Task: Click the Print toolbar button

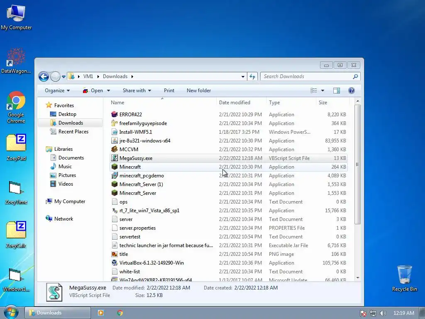Action: tap(169, 91)
